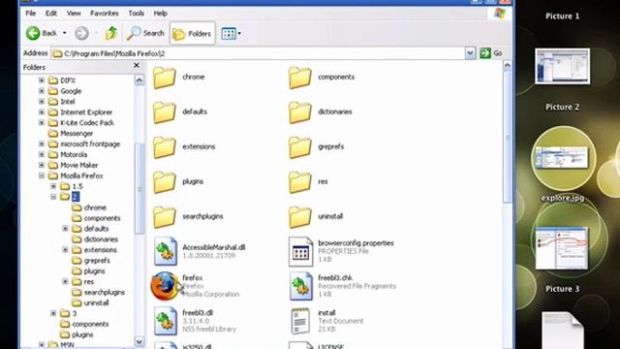
Task: Open the View menu
Action: point(74,13)
